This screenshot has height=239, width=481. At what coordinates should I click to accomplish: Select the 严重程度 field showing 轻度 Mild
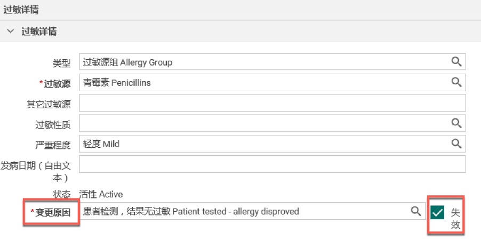(272, 144)
